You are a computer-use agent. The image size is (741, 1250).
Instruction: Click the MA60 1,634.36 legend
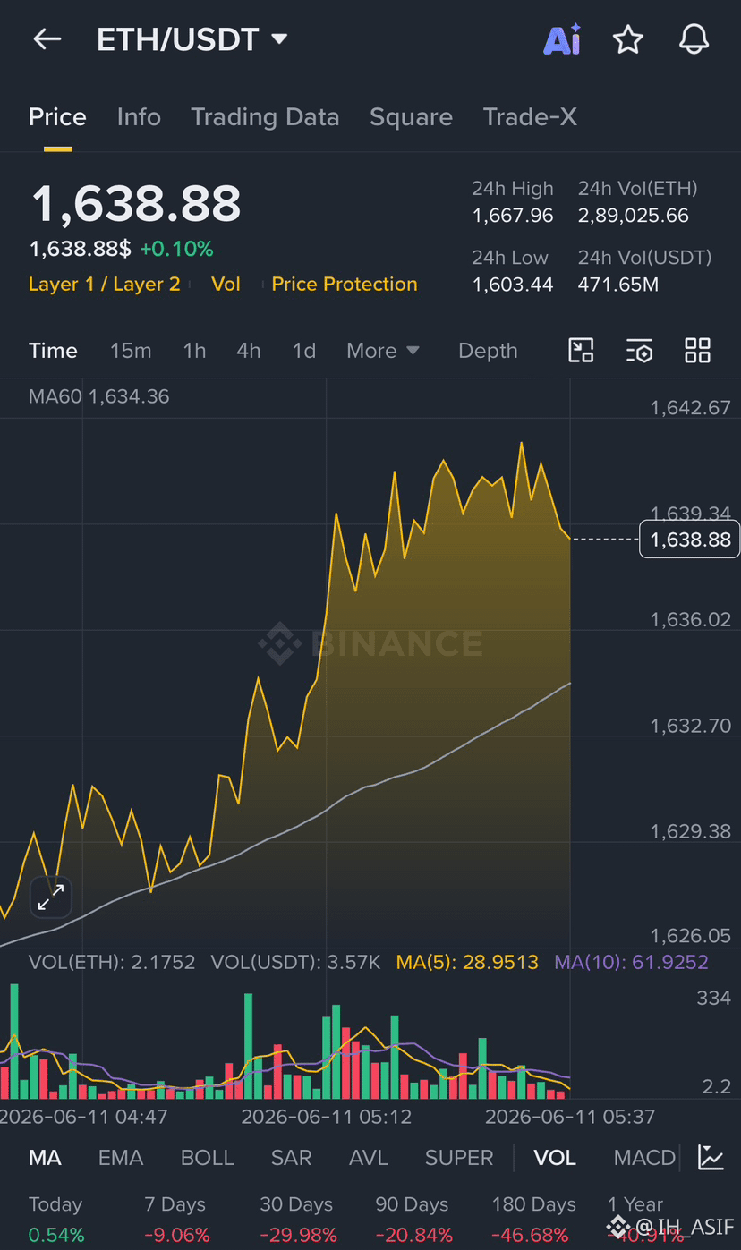pos(98,396)
